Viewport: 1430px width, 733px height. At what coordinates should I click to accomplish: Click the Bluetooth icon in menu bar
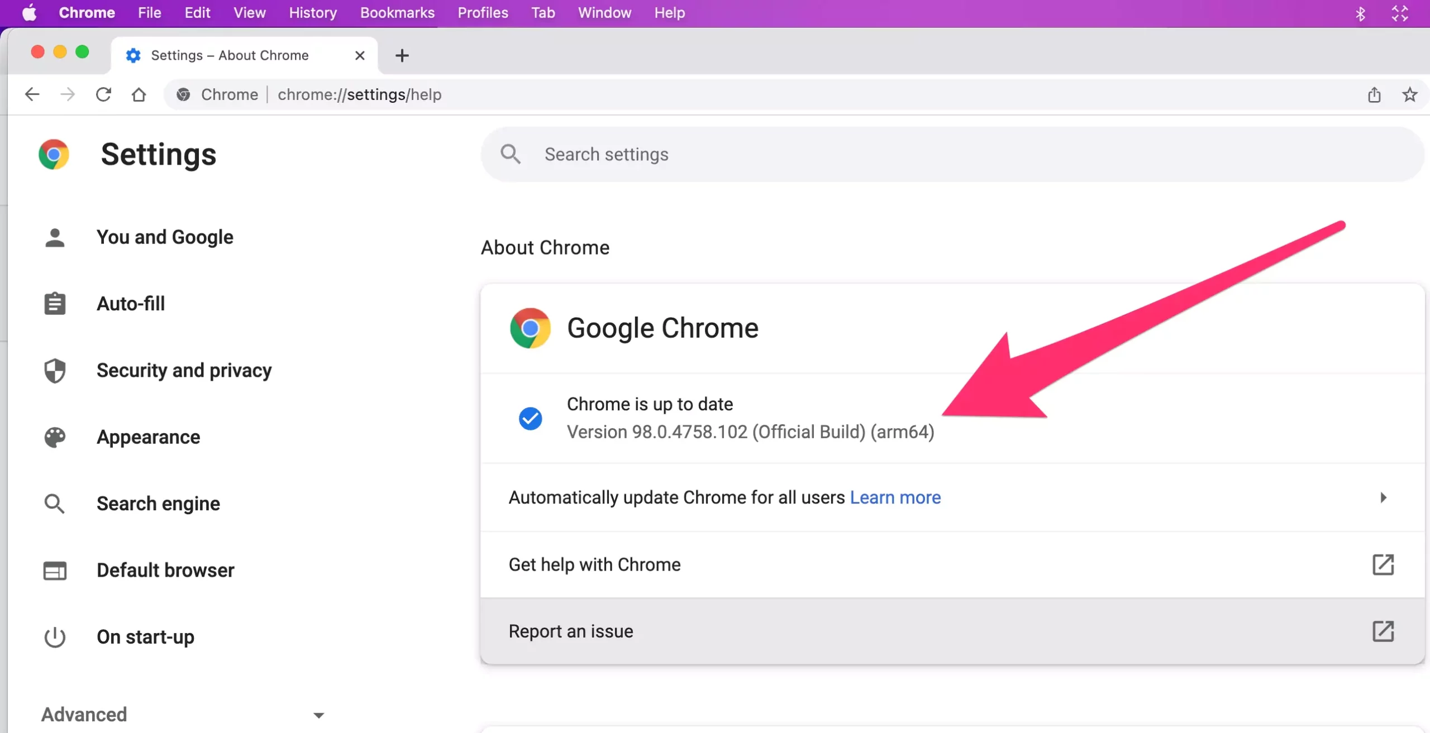click(x=1361, y=13)
